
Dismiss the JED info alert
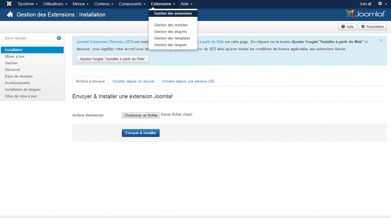(381, 40)
